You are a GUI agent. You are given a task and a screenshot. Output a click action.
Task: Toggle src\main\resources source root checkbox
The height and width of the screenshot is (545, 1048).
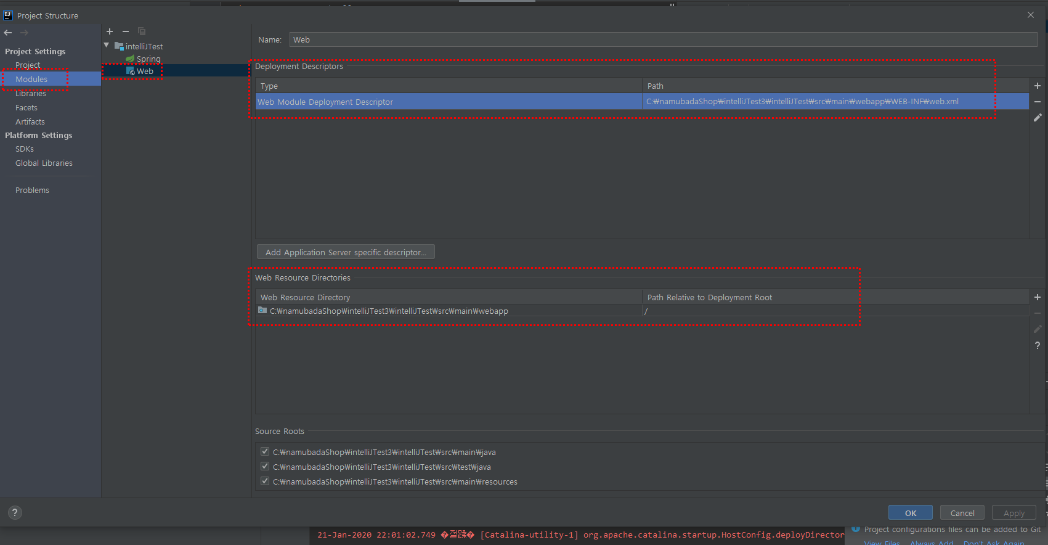coord(265,481)
